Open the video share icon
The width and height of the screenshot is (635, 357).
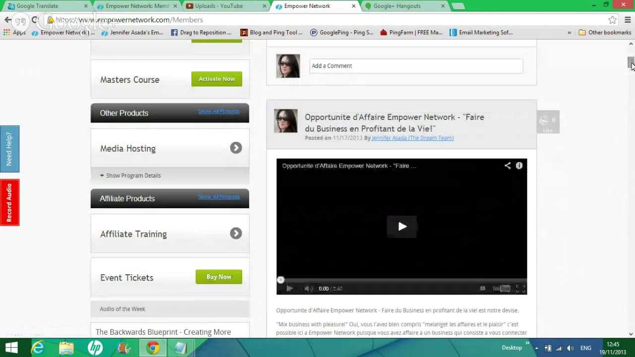pos(508,166)
